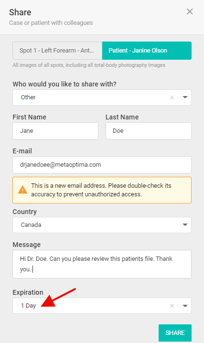The width and height of the screenshot is (204, 343).
Task: Expand the Expiration dropdown arrow
Action: pos(185,306)
